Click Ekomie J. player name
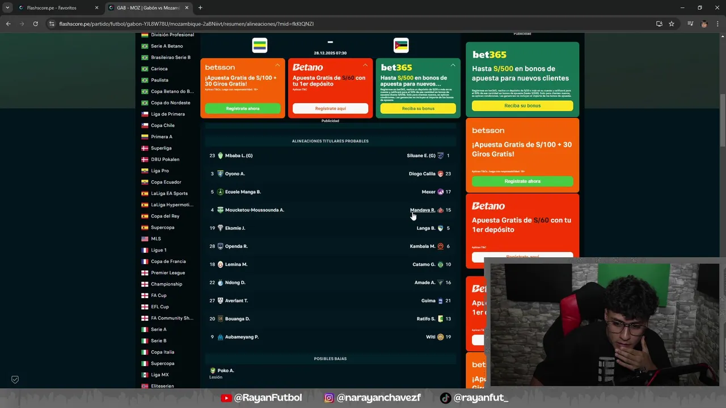Viewport: 726px width, 408px height. click(x=235, y=228)
